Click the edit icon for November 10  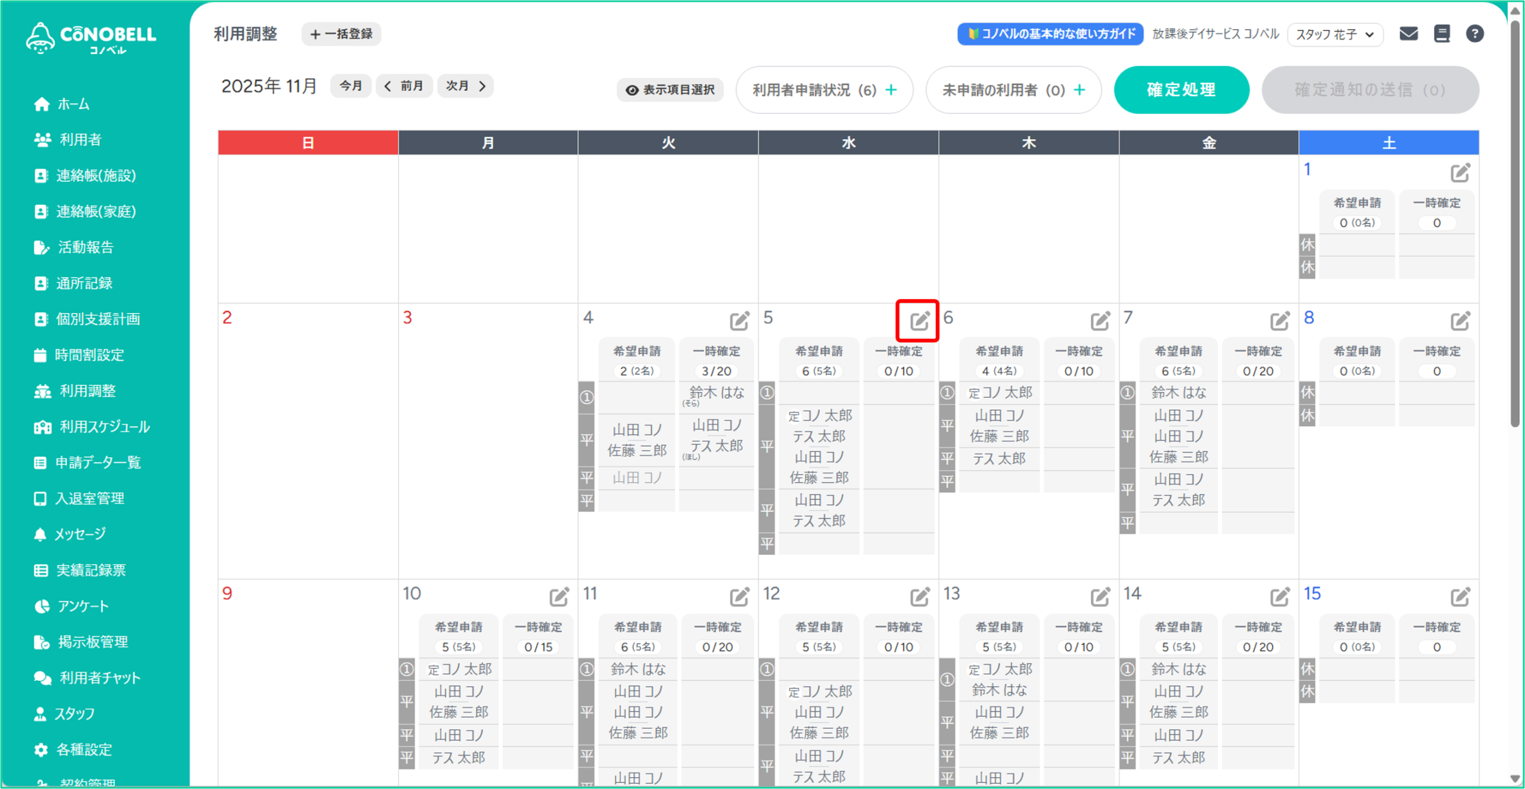point(558,597)
